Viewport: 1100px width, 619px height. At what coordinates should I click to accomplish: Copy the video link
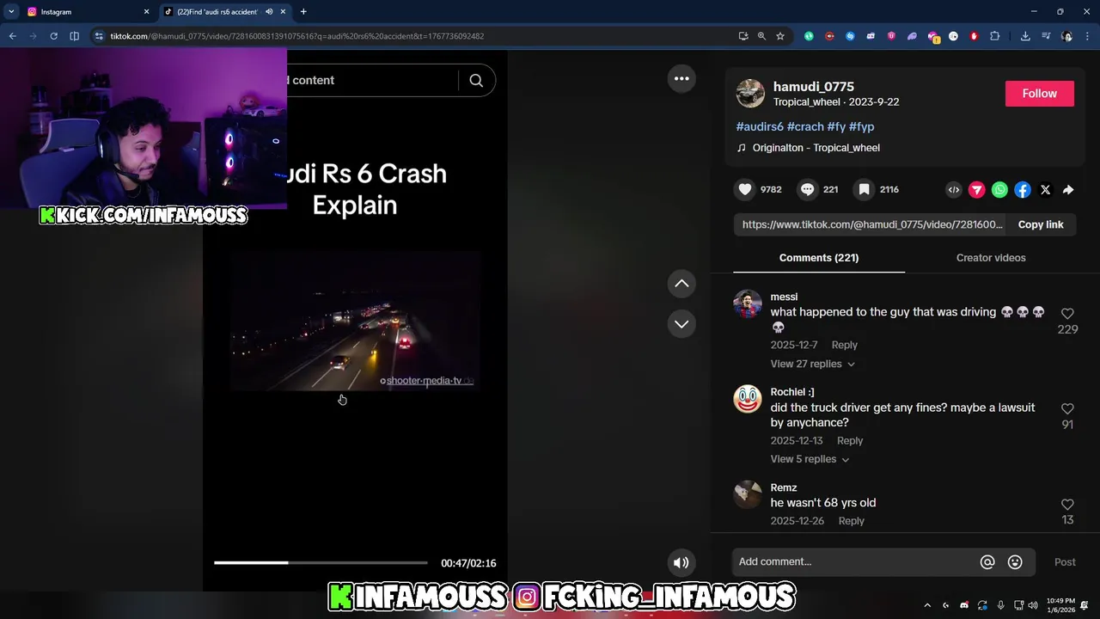[x=1041, y=224]
